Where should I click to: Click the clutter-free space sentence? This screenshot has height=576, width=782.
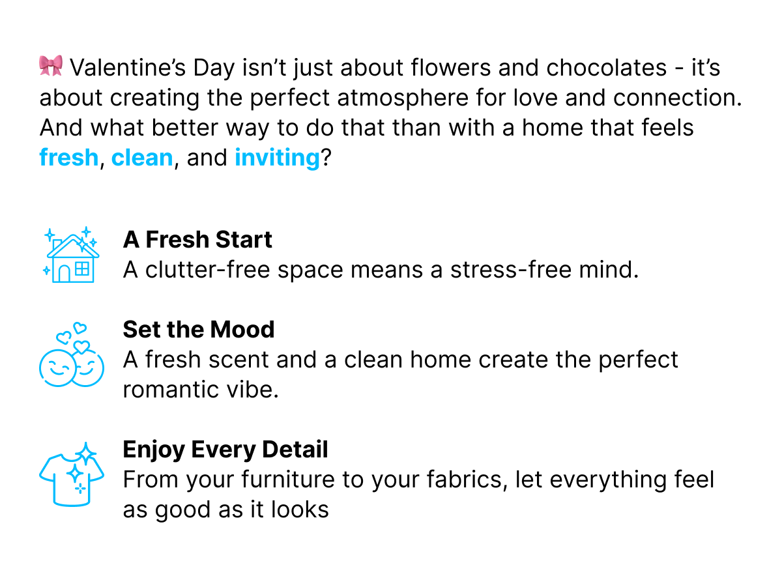[x=381, y=270]
